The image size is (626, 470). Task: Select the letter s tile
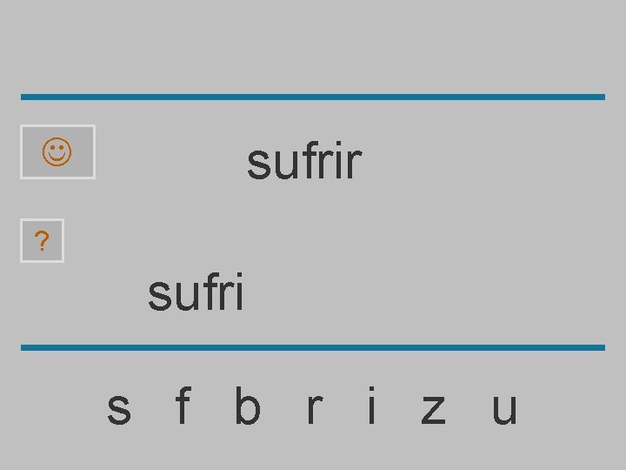[x=119, y=409]
